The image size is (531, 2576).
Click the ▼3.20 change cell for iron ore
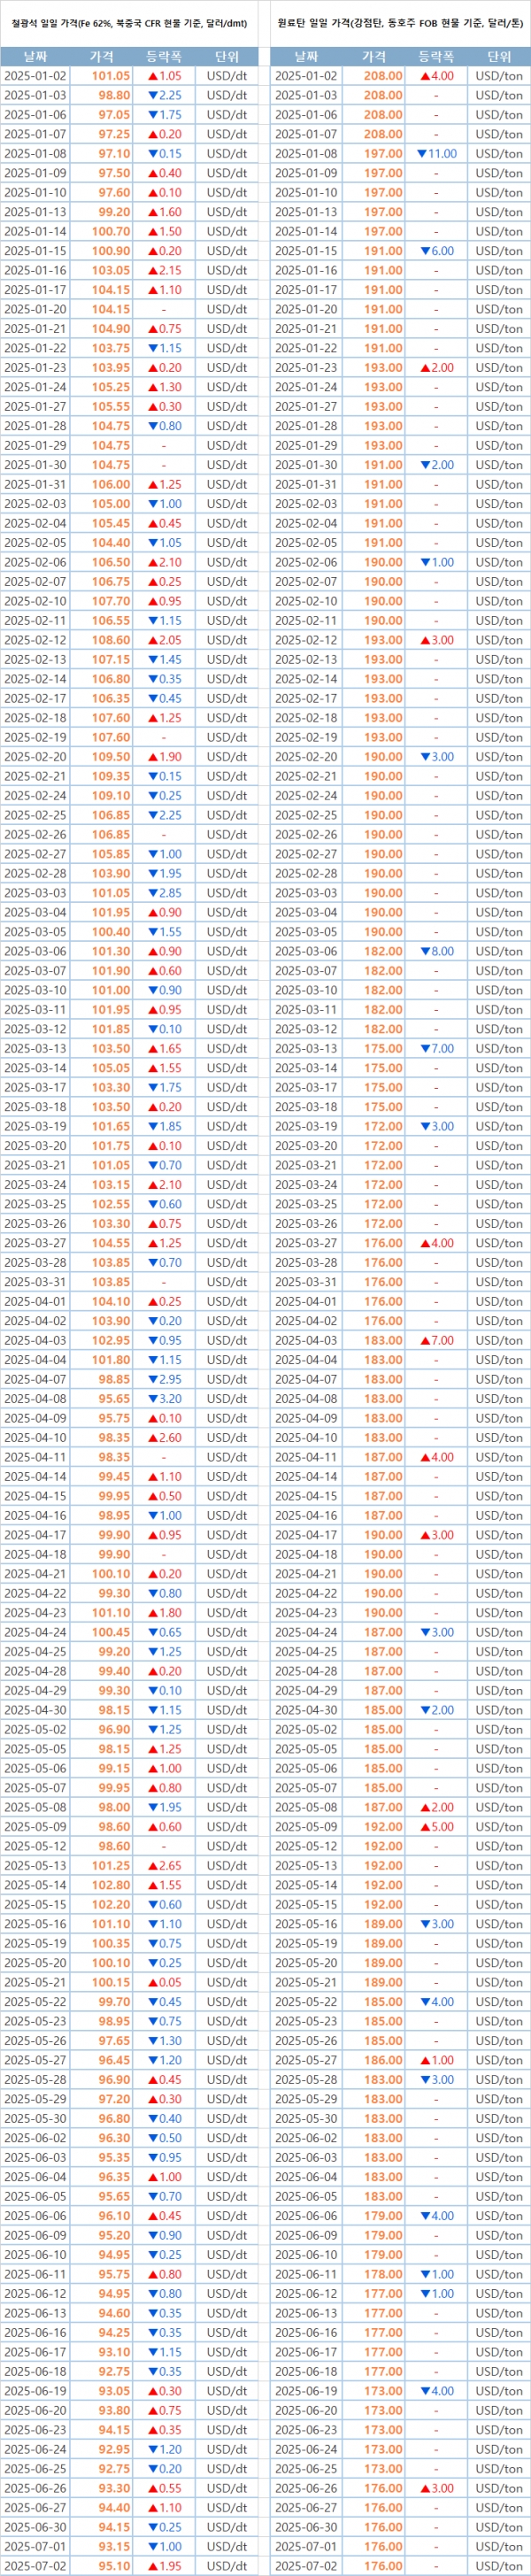[164, 1399]
